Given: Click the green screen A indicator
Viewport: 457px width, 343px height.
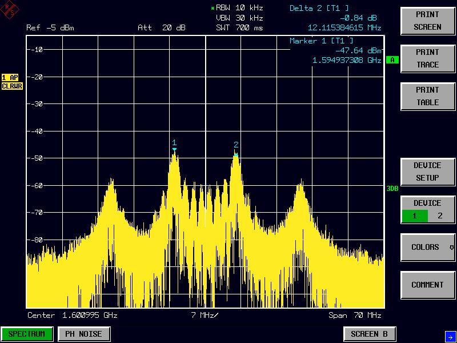Looking at the screenshot, I should [392, 60].
